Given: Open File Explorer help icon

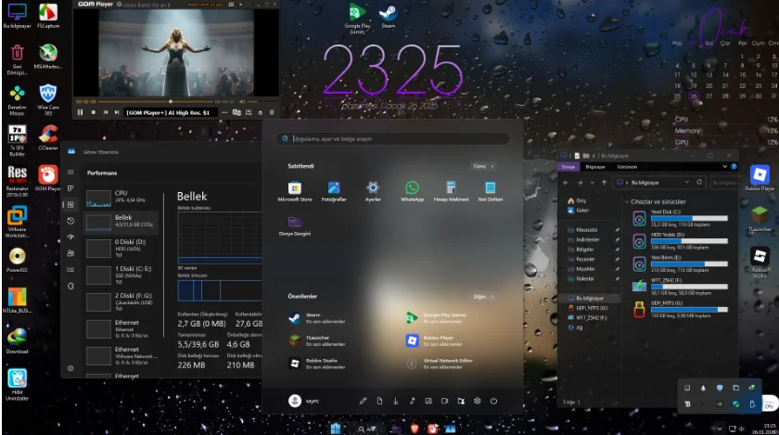Looking at the screenshot, I should tap(734, 167).
